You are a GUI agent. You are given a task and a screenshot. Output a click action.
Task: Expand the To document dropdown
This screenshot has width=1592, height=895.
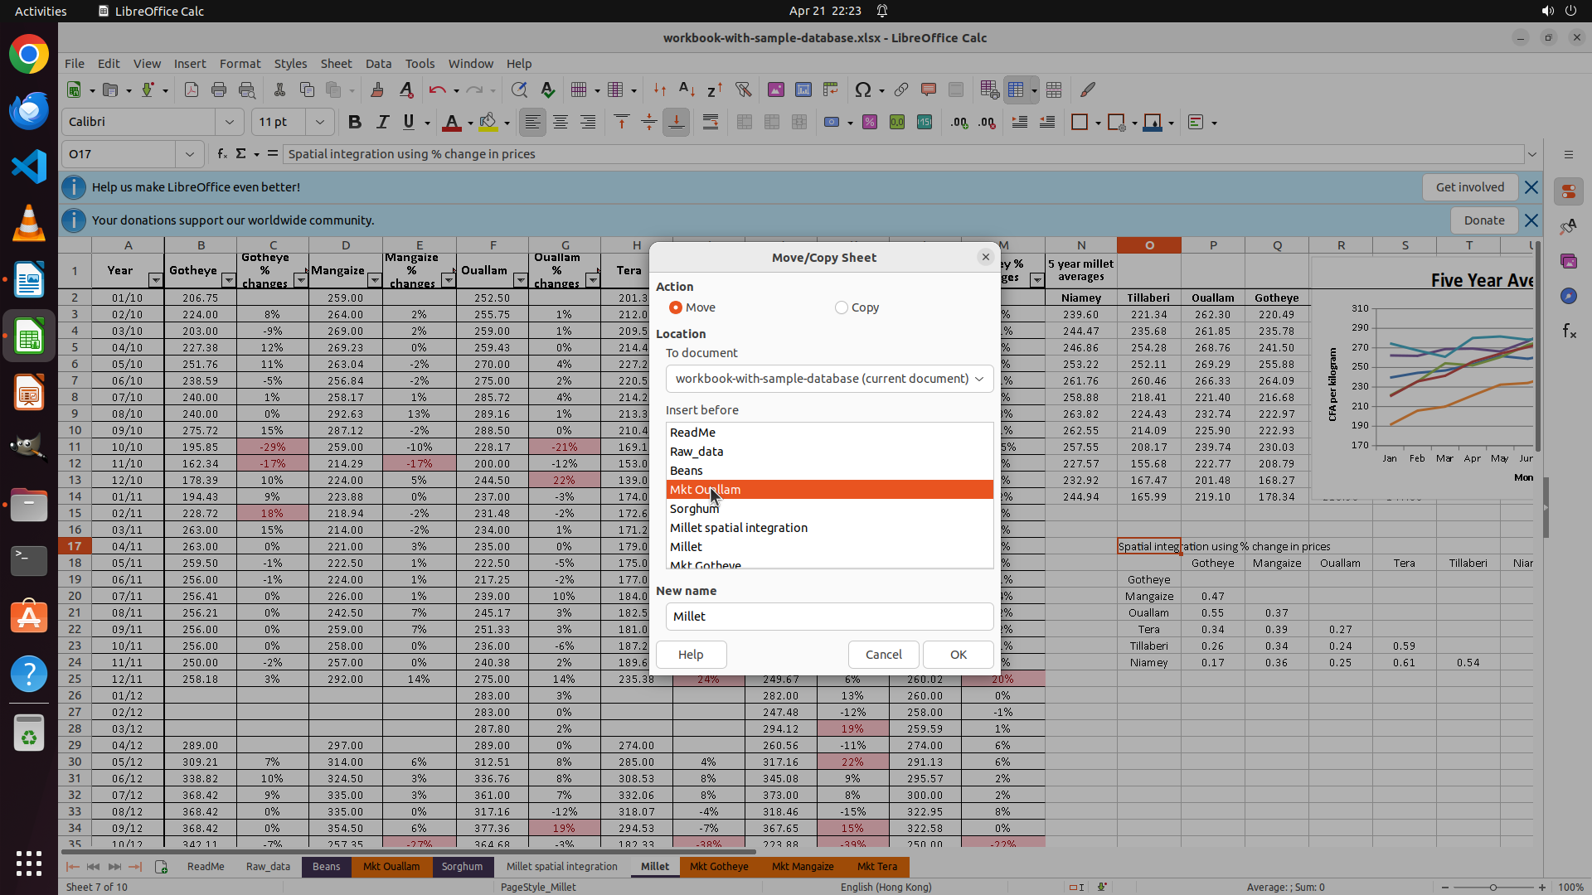pos(829,379)
